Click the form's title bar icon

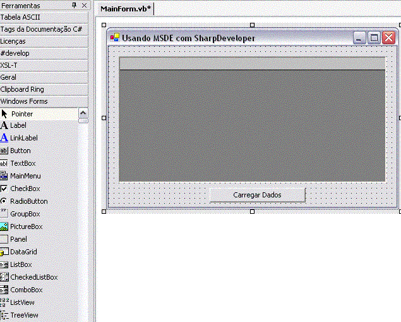[114, 38]
